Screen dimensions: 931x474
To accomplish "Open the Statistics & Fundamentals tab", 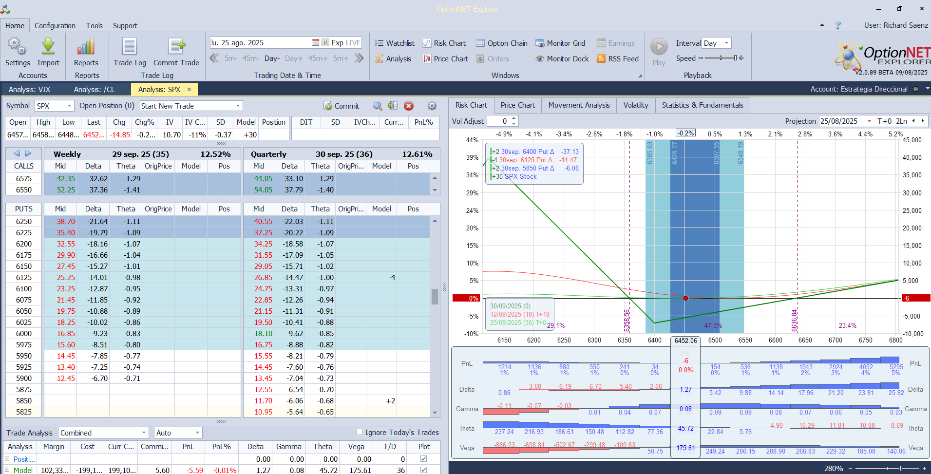I will [703, 105].
